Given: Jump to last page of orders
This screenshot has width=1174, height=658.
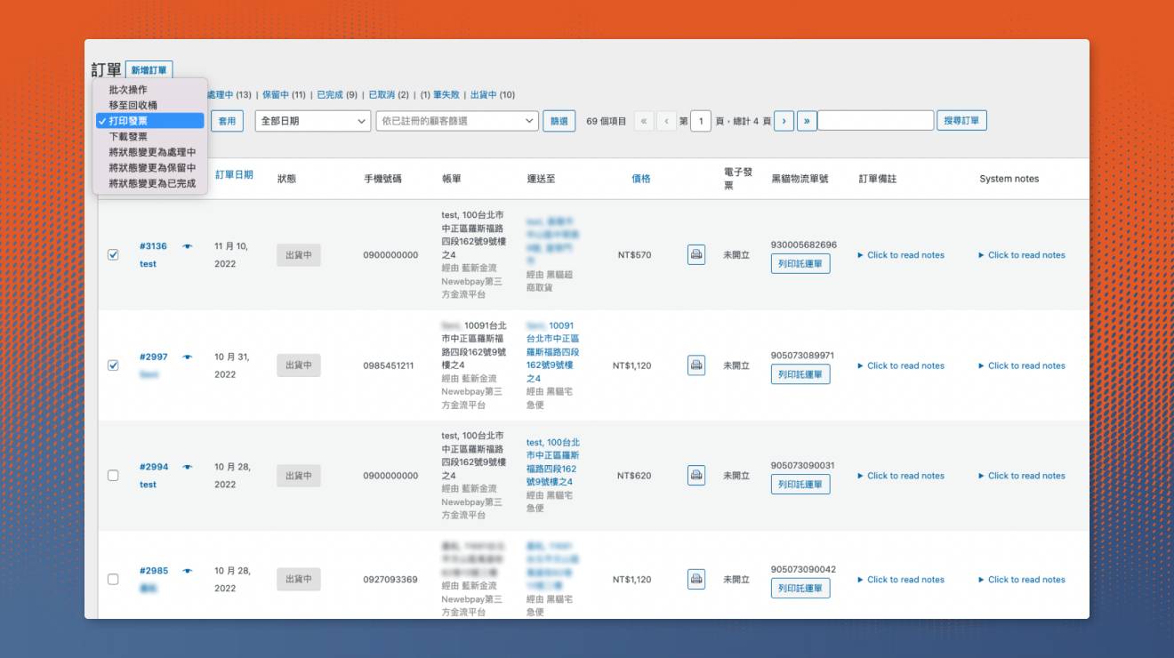Looking at the screenshot, I should pyautogui.click(x=807, y=121).
